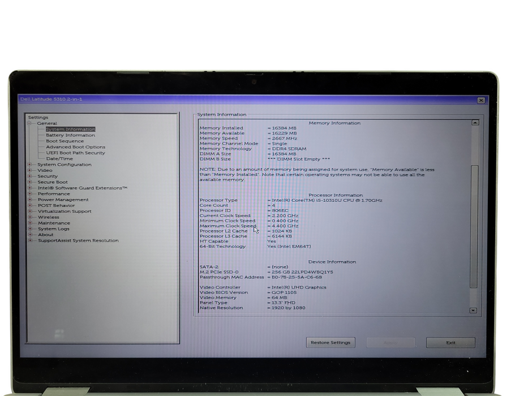The image size is (528, 396).
Task: Select SupportAssist System Resolution label
Action: [78, 240]
